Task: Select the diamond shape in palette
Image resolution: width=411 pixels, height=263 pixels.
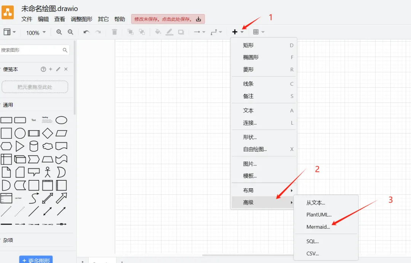Action: [48, 133]
